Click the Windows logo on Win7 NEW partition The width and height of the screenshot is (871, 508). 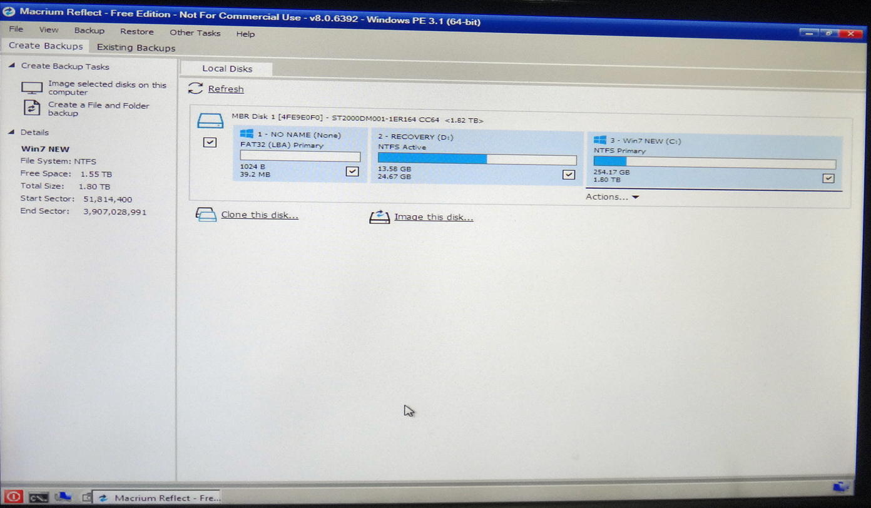tap(599, 140)
